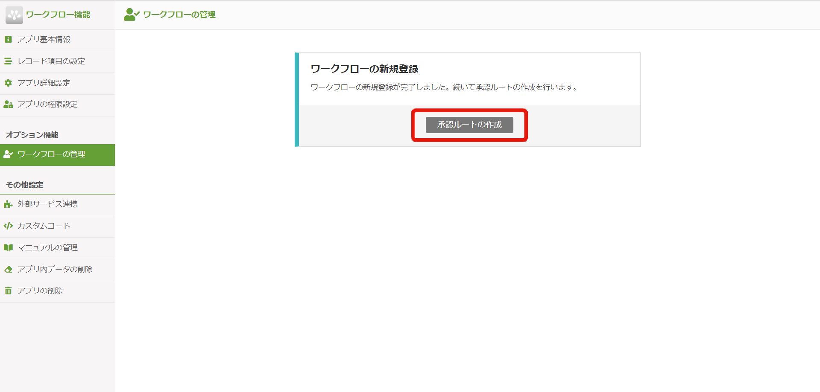Open アプリの削除 menu item
This screenshot has width=820, height=392.
pyautogui.click(x=57, y=291)
